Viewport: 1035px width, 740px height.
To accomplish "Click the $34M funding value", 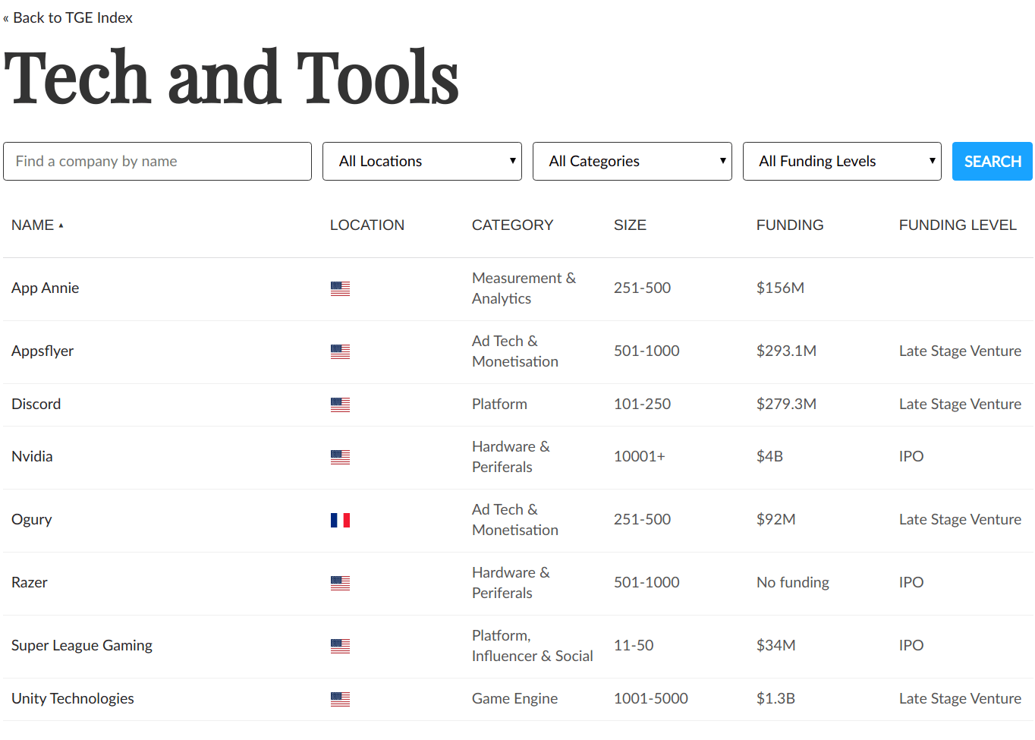I will tap(776, 646).
